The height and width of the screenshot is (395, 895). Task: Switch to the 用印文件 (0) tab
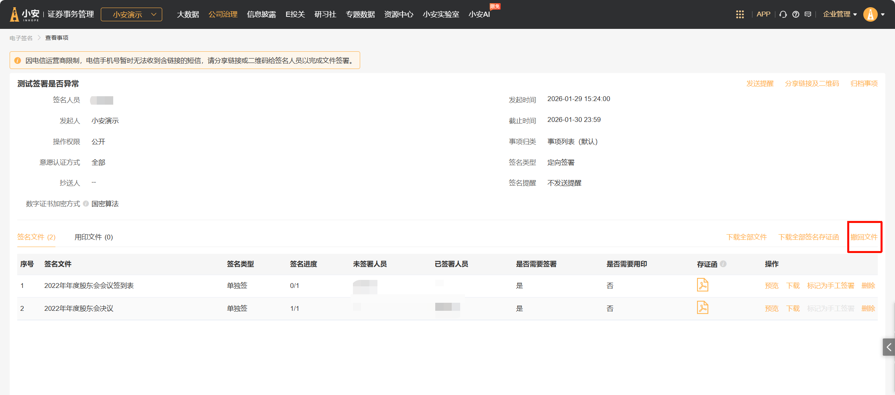94,237
